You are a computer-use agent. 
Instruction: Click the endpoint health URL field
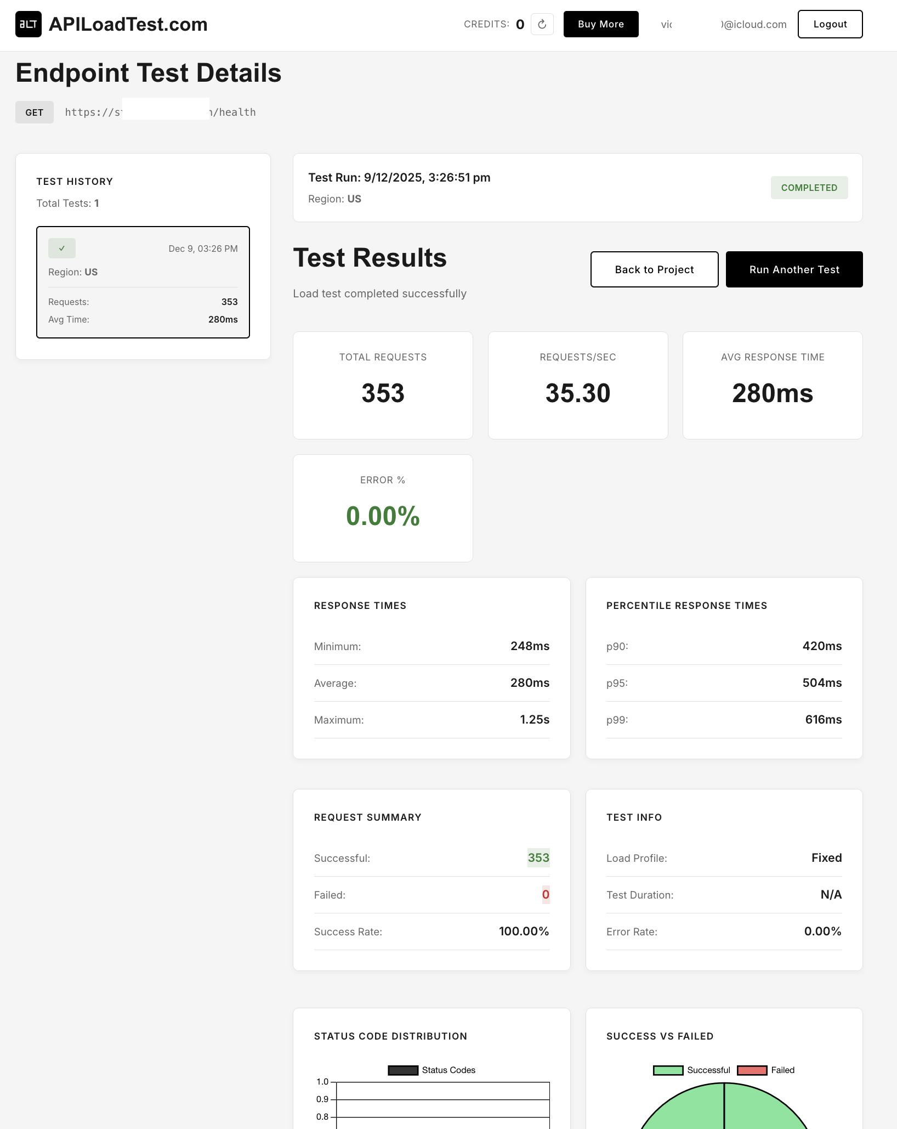pyautogui.click(x=160, y=112)
